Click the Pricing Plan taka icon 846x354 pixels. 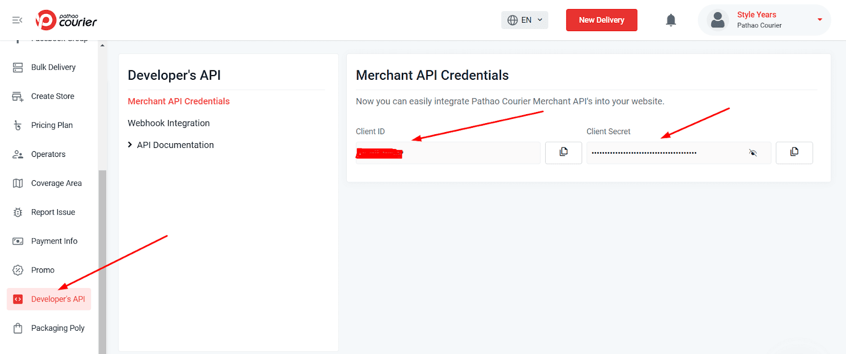[x=18, y=125]
